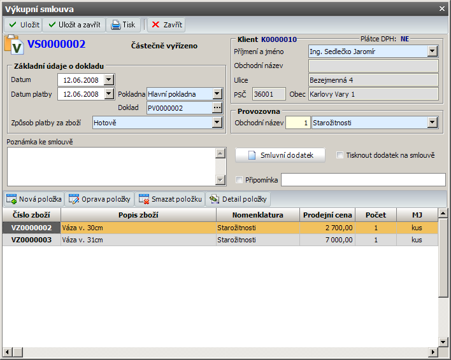Click the Smluvní dodatek button
Screen dimensions: 451x360
pos(280,155)
